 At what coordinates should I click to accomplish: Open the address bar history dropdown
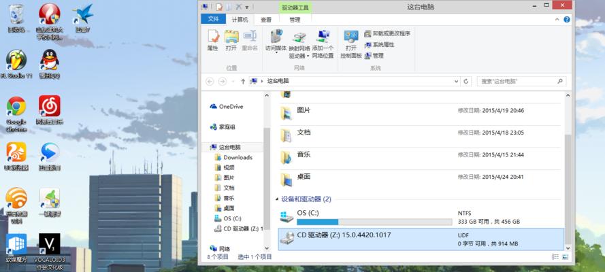coord(457,82)
